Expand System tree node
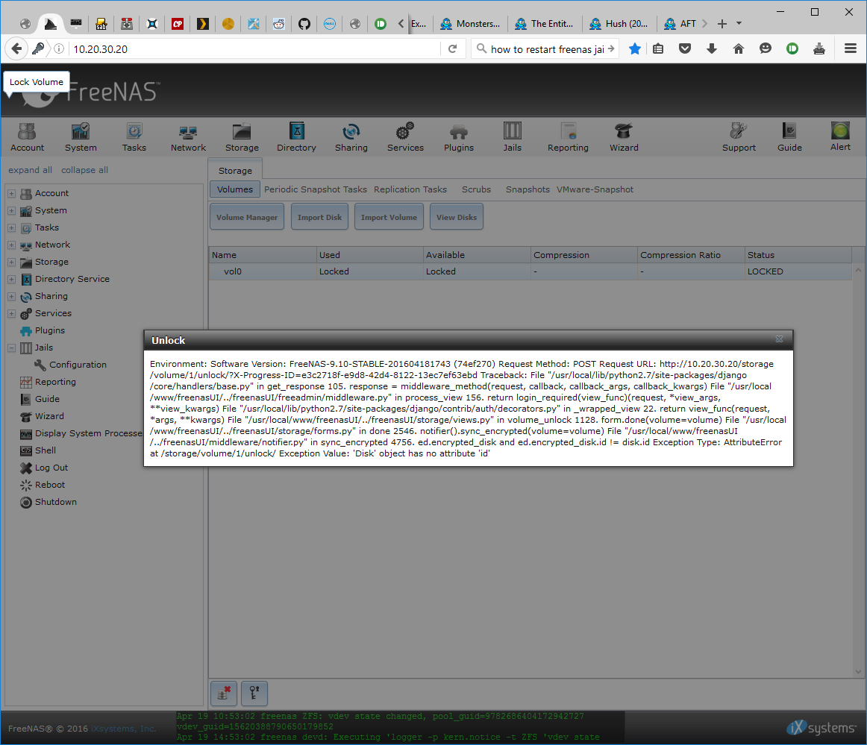Image resolution: width=867 pixels, height=745 pixels. (x=12, y=210)
